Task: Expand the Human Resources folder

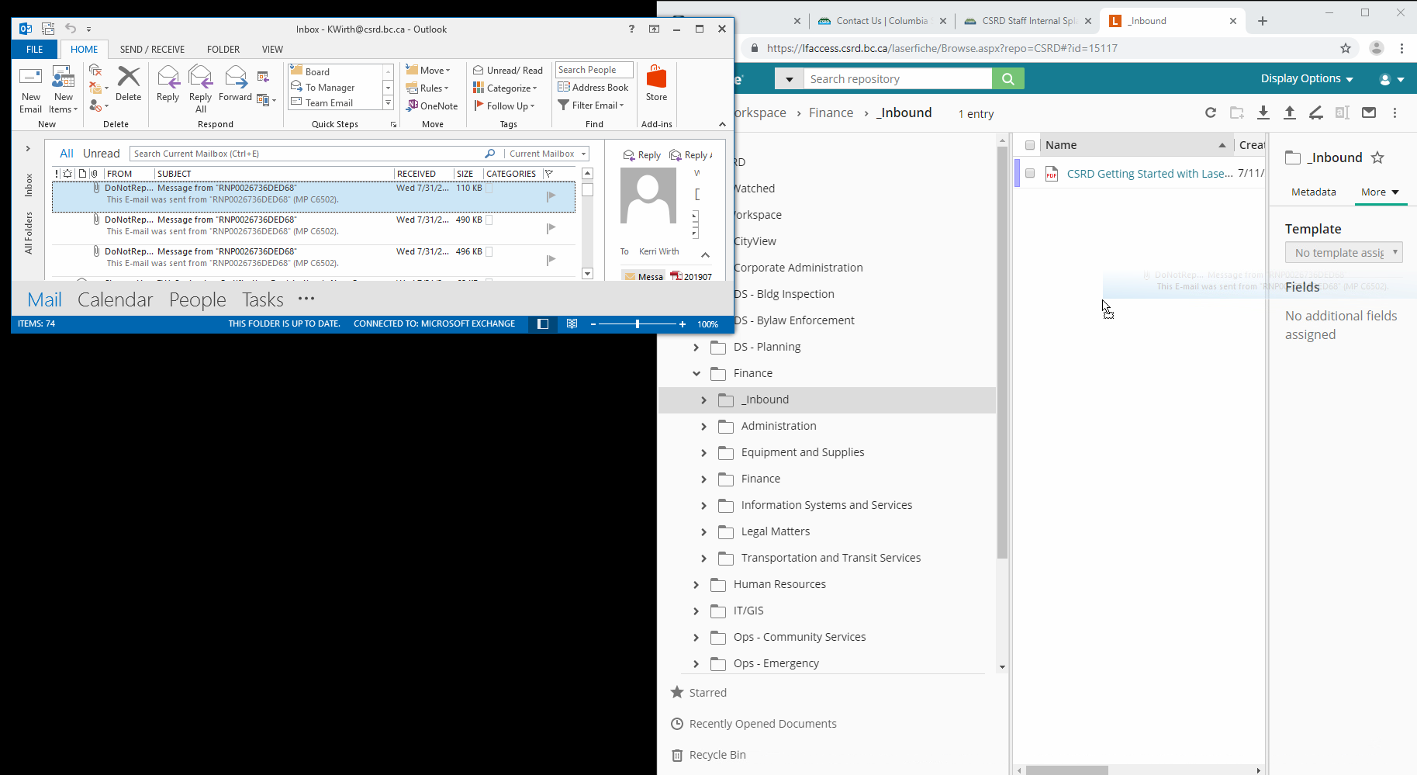Action: [x=696, y=585]
